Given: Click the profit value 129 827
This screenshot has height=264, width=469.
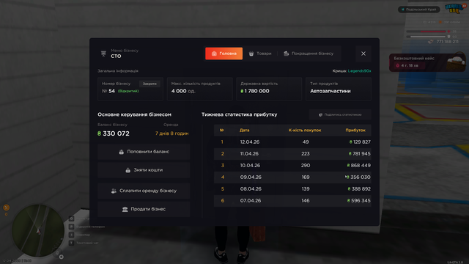Looking at the screenshot, I should coord(361,142).
